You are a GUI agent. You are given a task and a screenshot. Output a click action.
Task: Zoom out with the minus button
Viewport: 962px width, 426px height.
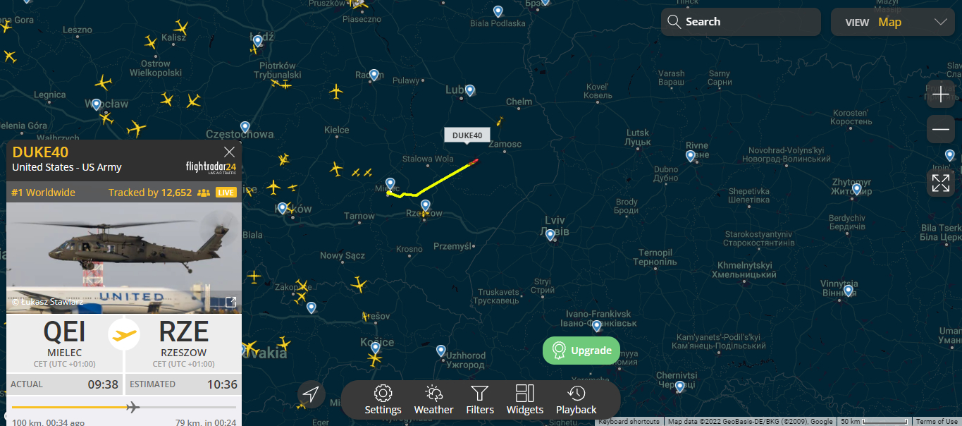(941, 130)
